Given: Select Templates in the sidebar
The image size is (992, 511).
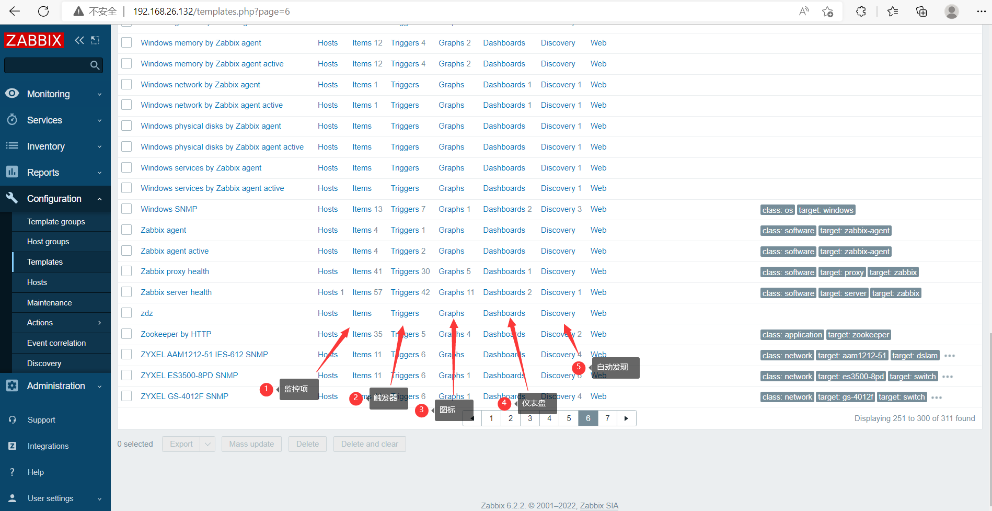Looking at the screenshot, I should tap(45, 262).
